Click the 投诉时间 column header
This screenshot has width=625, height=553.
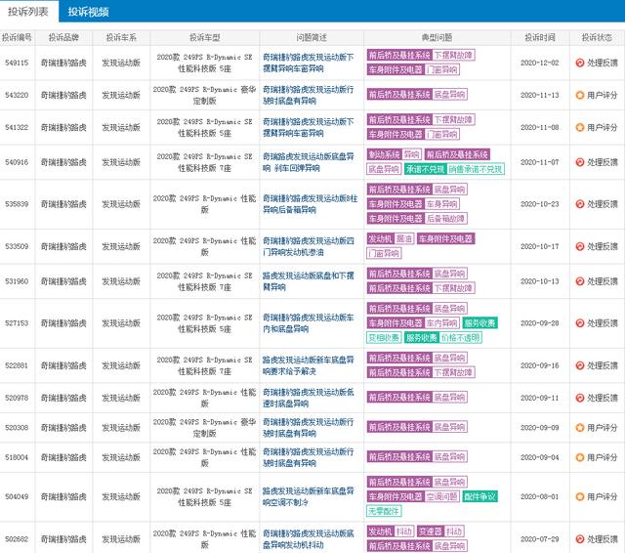(540, 38)
